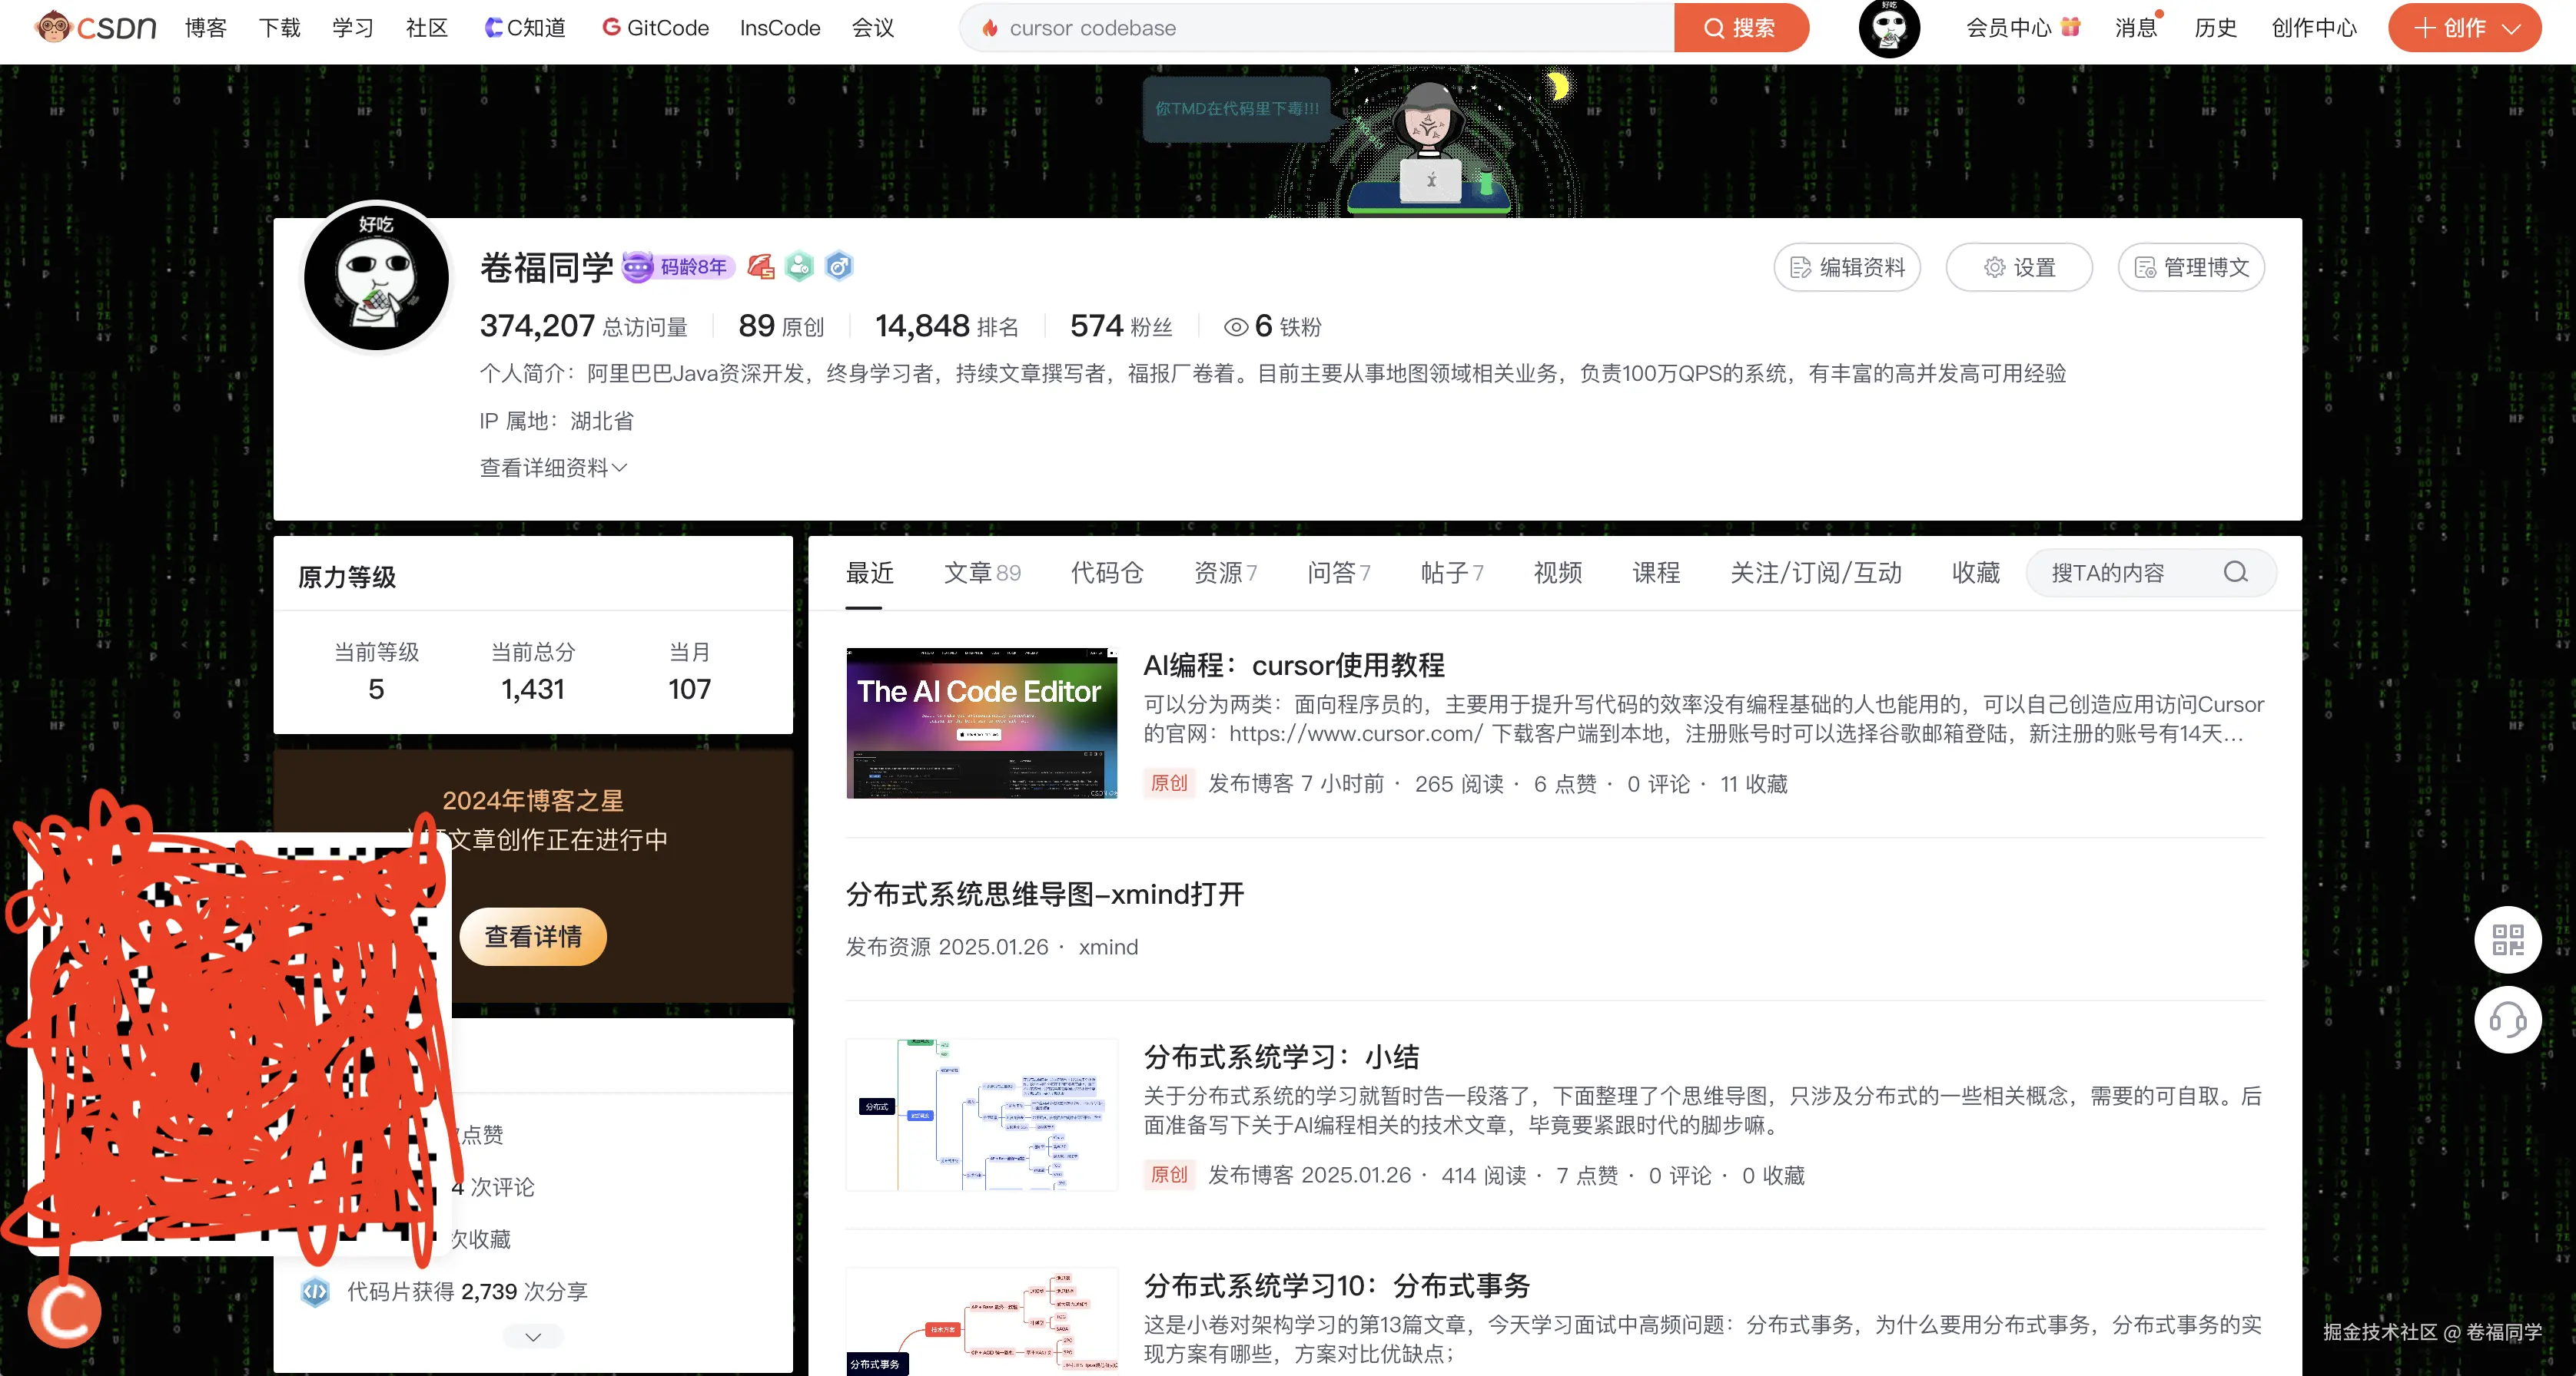
Task: Open the 消息 notification icon
Action: click(2135, 27)
